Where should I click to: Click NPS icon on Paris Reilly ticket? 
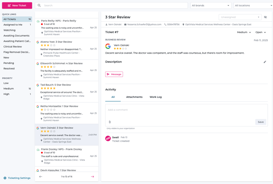[x=38, y=21]
